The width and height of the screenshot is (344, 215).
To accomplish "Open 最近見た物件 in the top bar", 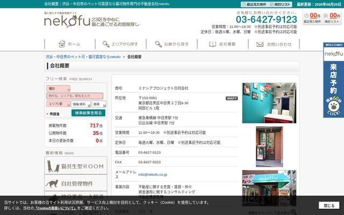I will [x=254, y=4].
